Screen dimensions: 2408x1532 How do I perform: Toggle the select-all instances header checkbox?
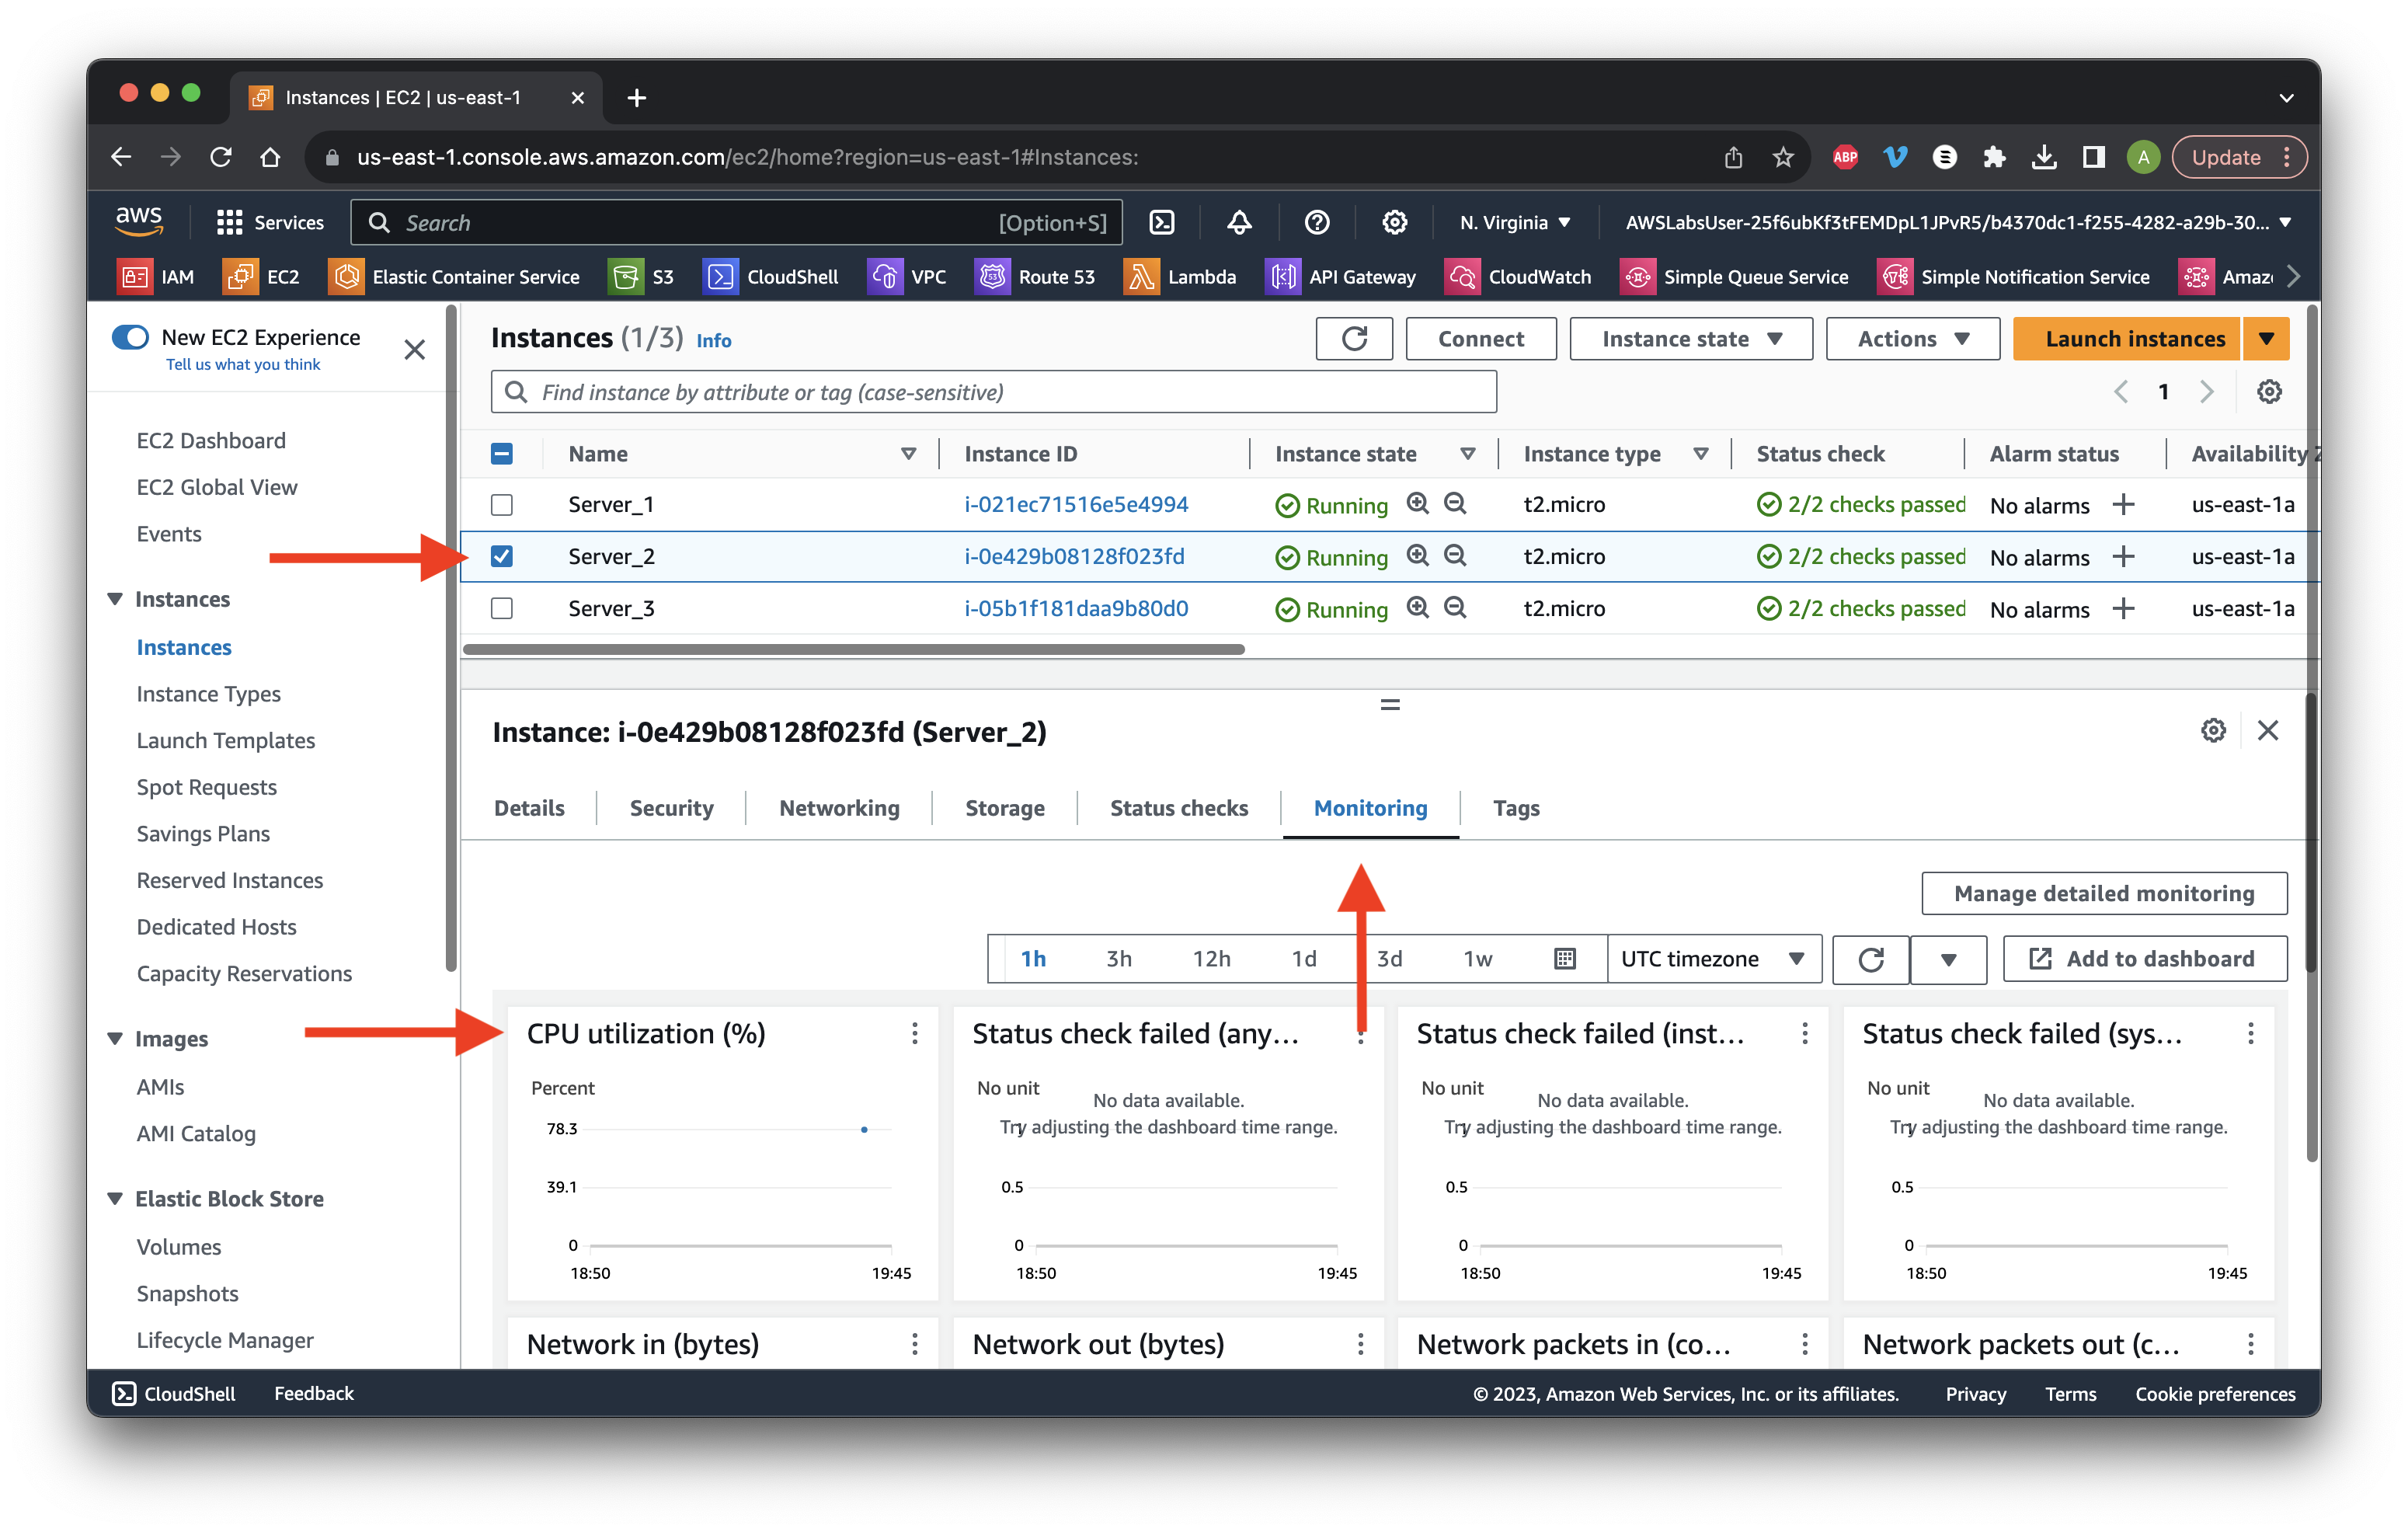pos(502,454)
